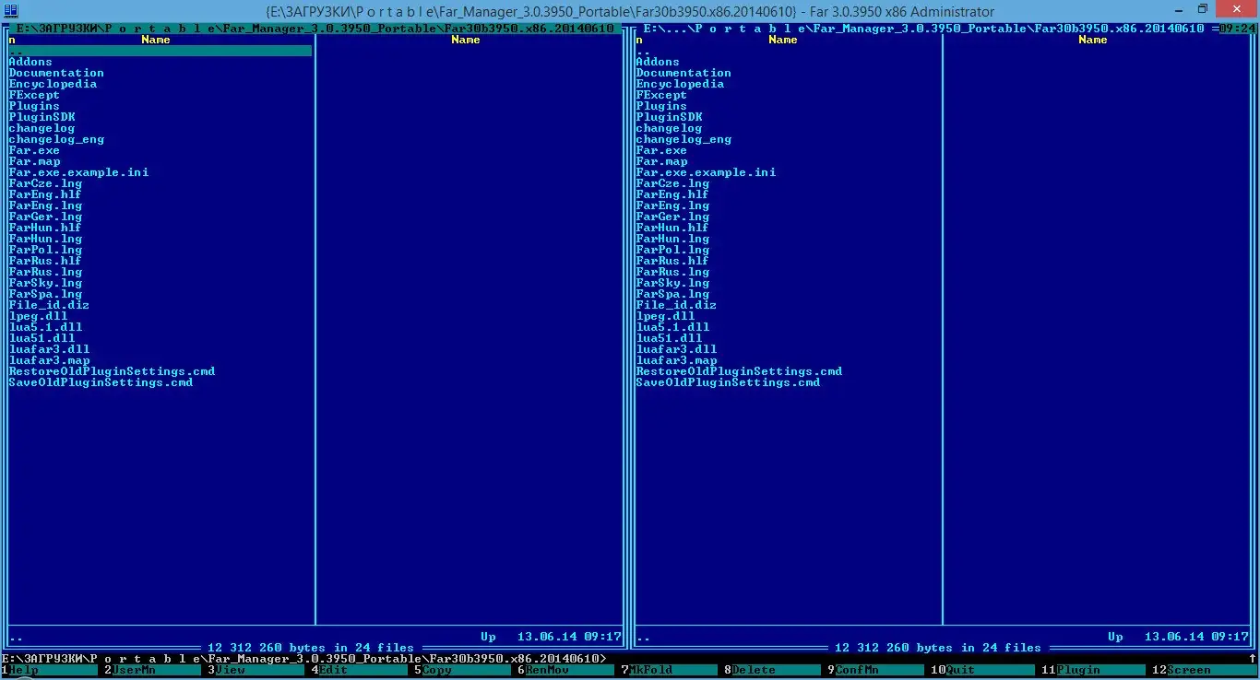
Task: Select changelog in the left panel
Action: [42, 128]
